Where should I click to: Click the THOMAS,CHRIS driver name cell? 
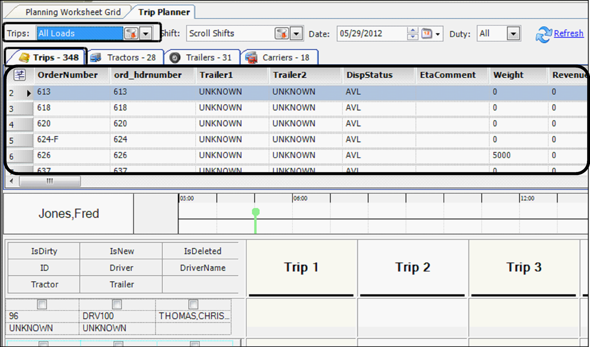pos(193,317)
